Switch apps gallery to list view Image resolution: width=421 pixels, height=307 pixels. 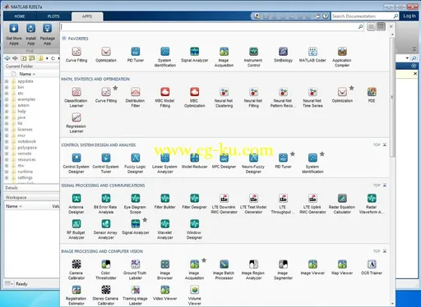pyautogui.click(x=371, y=26)
